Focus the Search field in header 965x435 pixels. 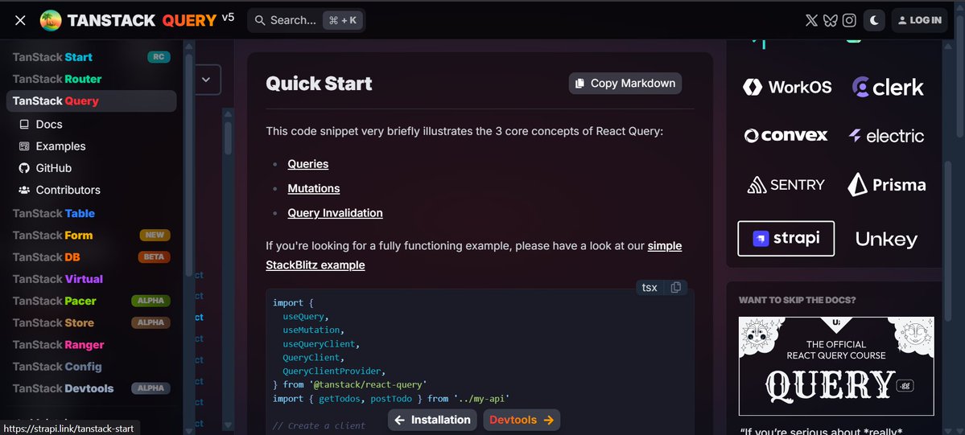(x=307, y=20)
